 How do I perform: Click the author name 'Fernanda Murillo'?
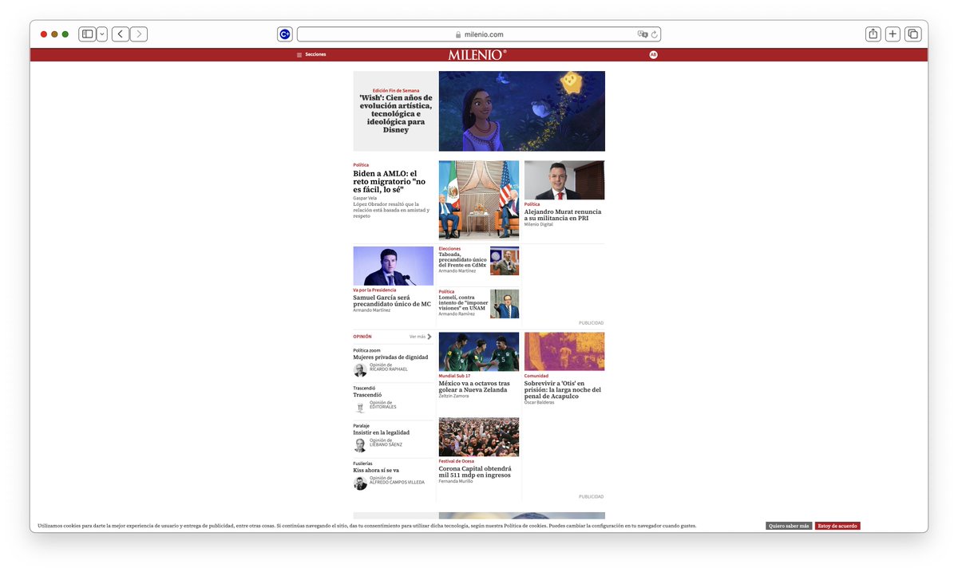point(456,481)
